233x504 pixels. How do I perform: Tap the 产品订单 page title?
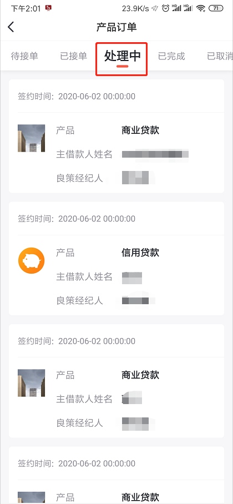tap(116, 27)
